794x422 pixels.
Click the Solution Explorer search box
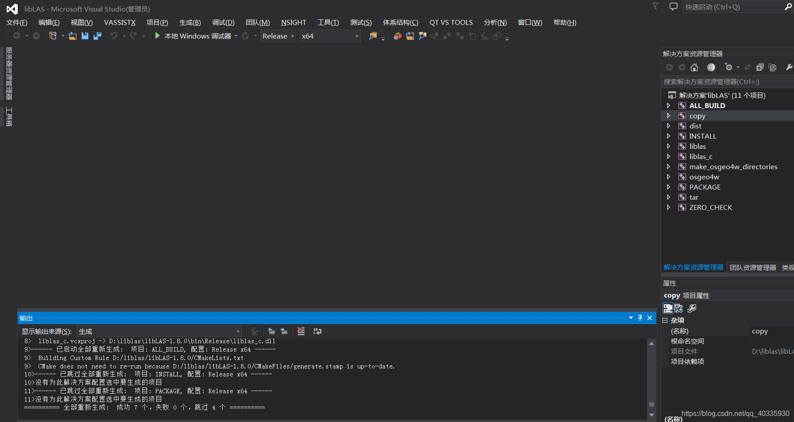pos(728,81)
